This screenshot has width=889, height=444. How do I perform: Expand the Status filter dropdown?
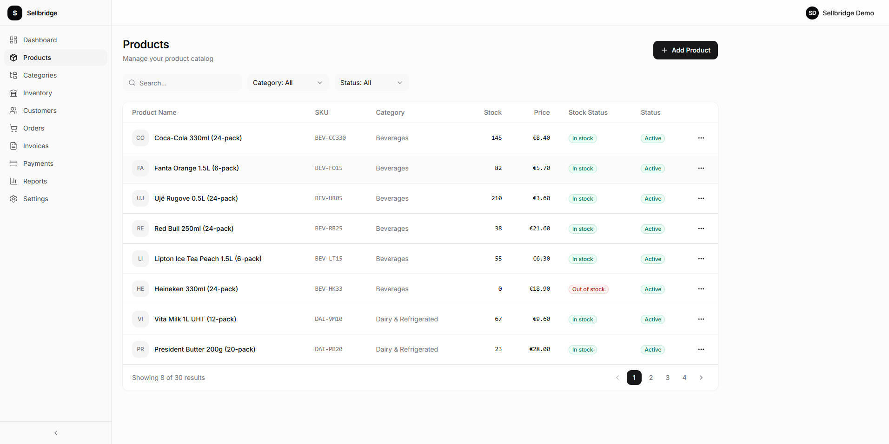tap(371, 83)
